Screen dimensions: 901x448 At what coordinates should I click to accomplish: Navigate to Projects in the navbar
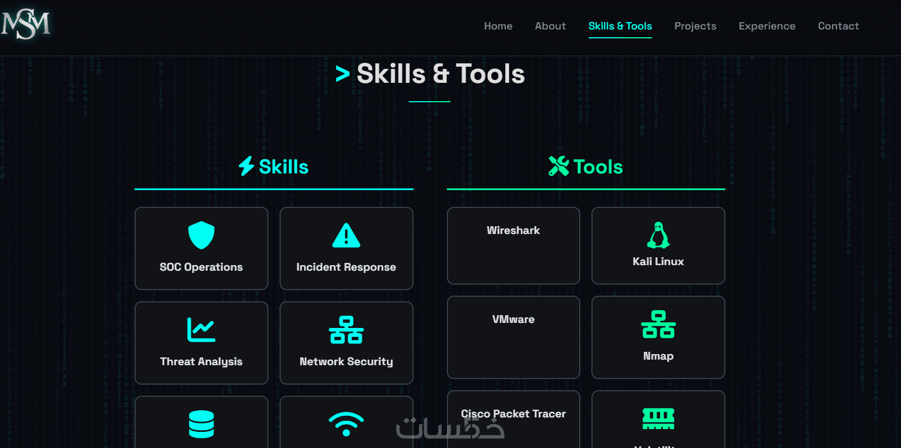695,26
